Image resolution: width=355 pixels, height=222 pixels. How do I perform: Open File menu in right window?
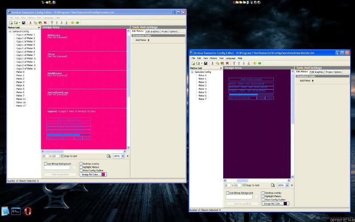pyautogui.click(x=193, y=58)
